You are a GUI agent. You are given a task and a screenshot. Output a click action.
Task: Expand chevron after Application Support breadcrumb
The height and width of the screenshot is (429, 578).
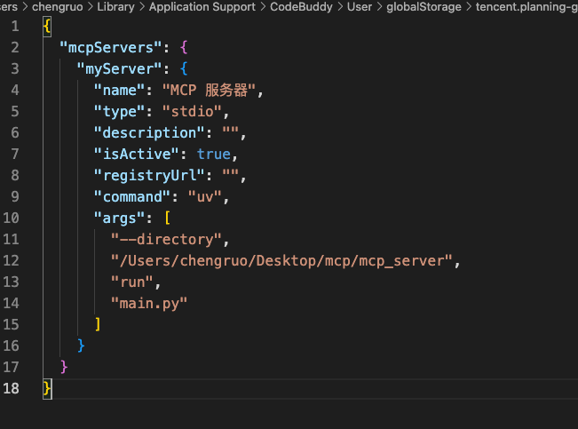pos(263,6)
